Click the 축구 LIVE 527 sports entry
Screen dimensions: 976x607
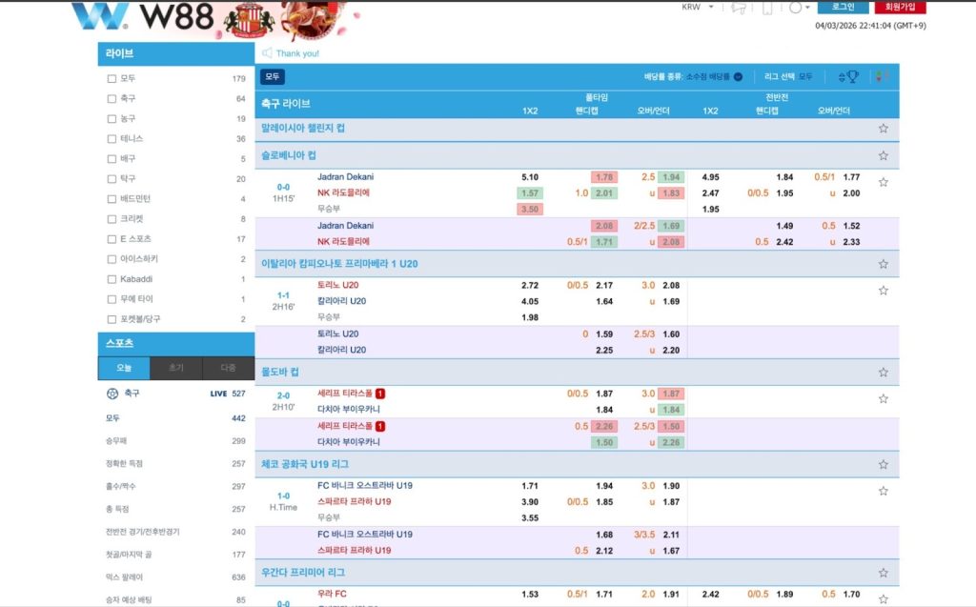coord(176,394)
